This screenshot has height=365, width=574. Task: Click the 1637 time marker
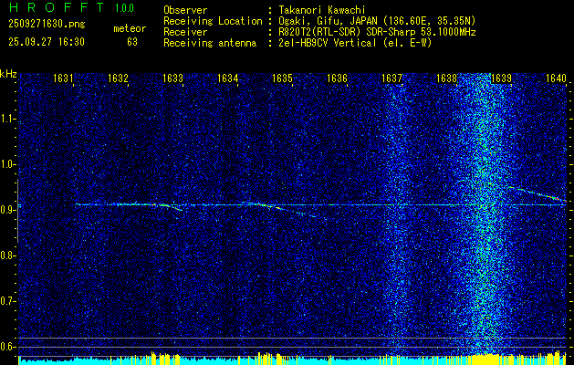[x=391, y=78]
